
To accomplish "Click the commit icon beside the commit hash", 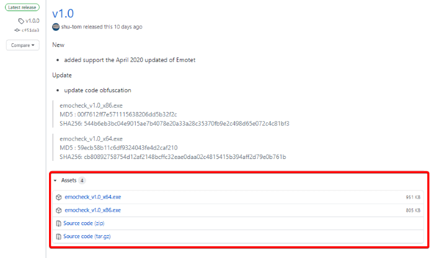I will [17, 30].
